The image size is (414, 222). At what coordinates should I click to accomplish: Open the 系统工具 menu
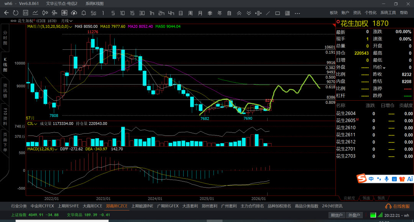pyautogui.click(x=388, y=13)
